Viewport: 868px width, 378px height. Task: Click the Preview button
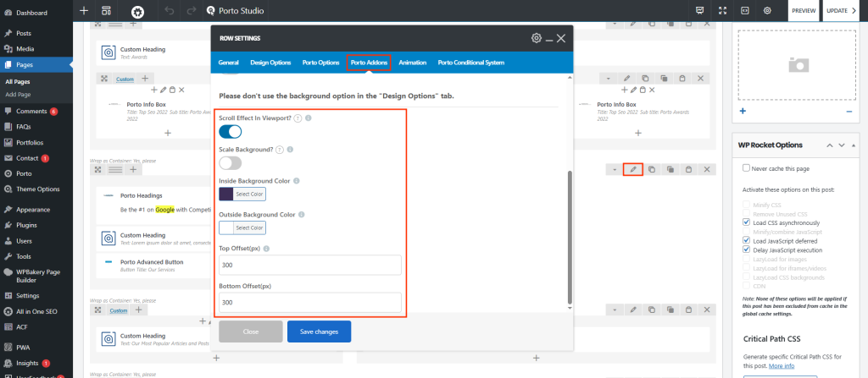(x=804, y=10)
